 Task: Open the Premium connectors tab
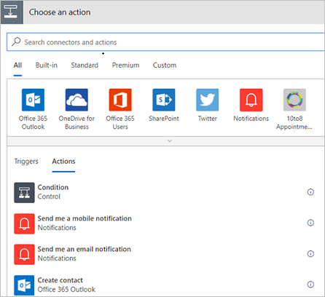coord(125,66)
